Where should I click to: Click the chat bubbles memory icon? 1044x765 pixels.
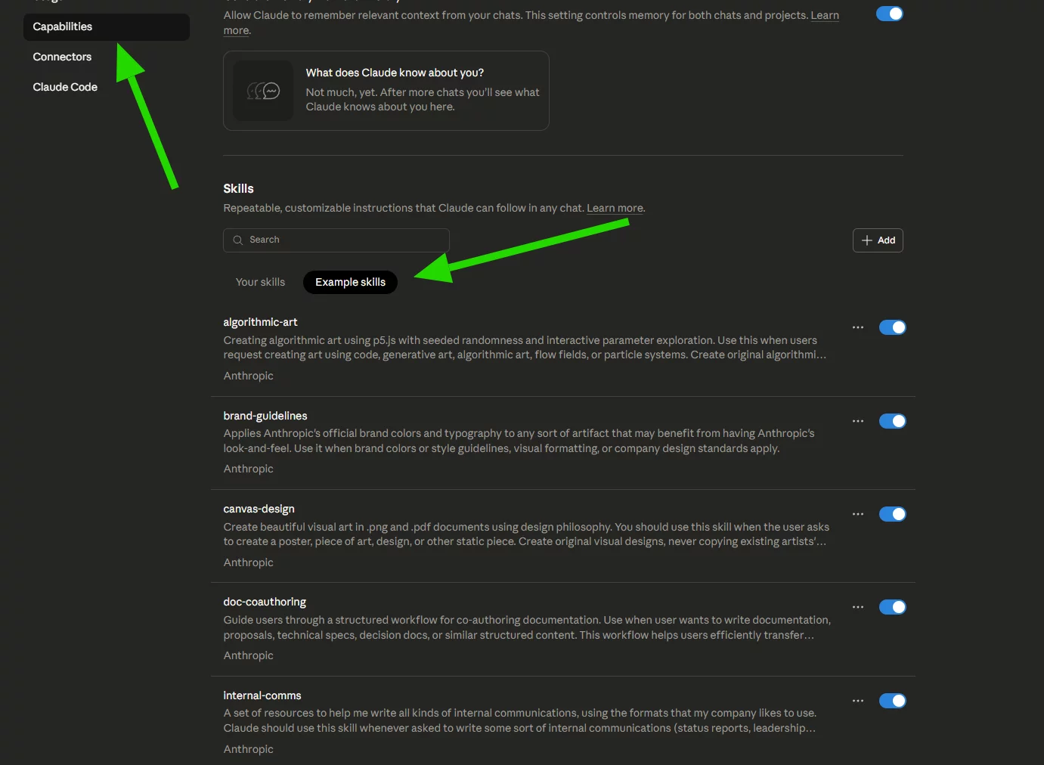pyautogui.click(x=263, y=91)
